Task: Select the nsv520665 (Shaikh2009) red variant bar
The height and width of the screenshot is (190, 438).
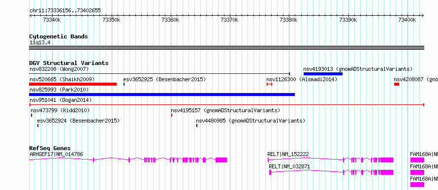Action: click(x=73, y=84)
